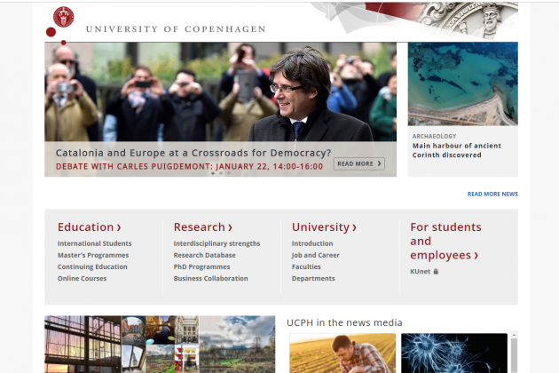
Task: Open the KUnet login link
Action: tap(421, 272)
